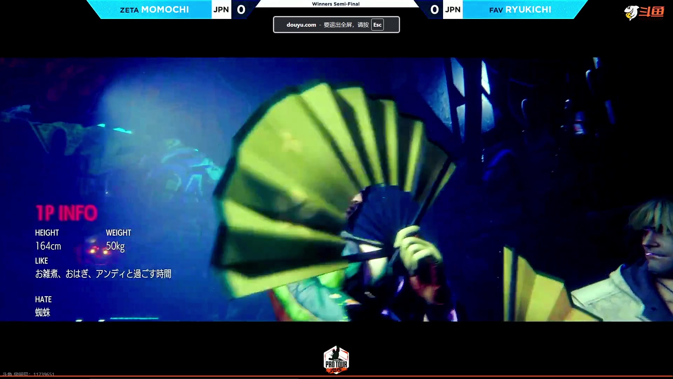Click the room number text 11739651
The height and width of the screenshot is (379, 673).
pos(44,374)
